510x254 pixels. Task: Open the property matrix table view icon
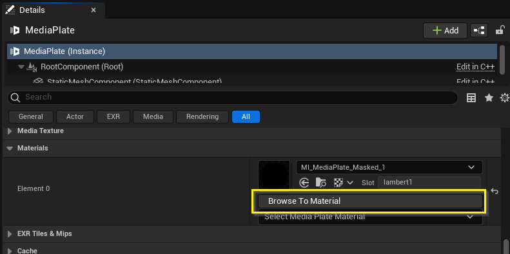click(471, 98)
